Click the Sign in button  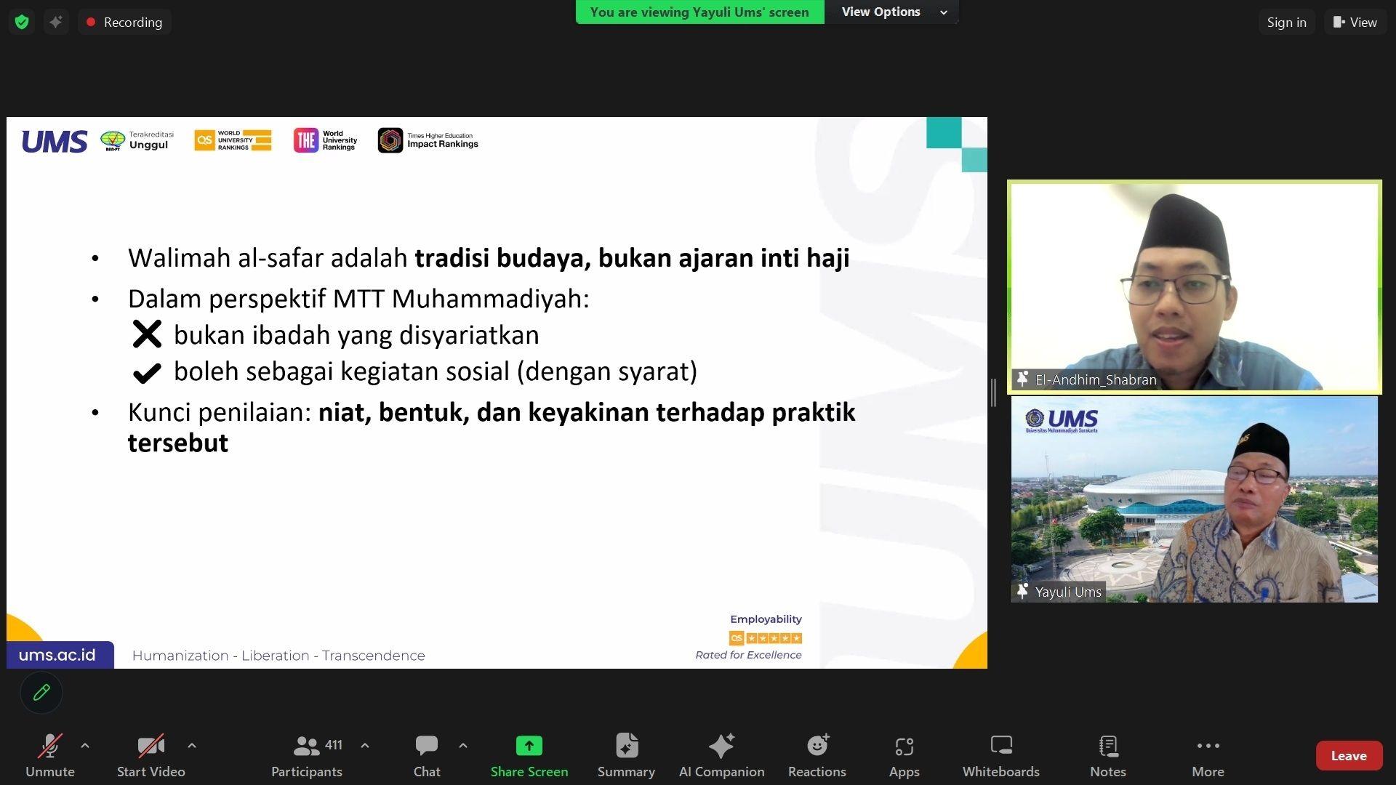click(x=1286, y=22)
